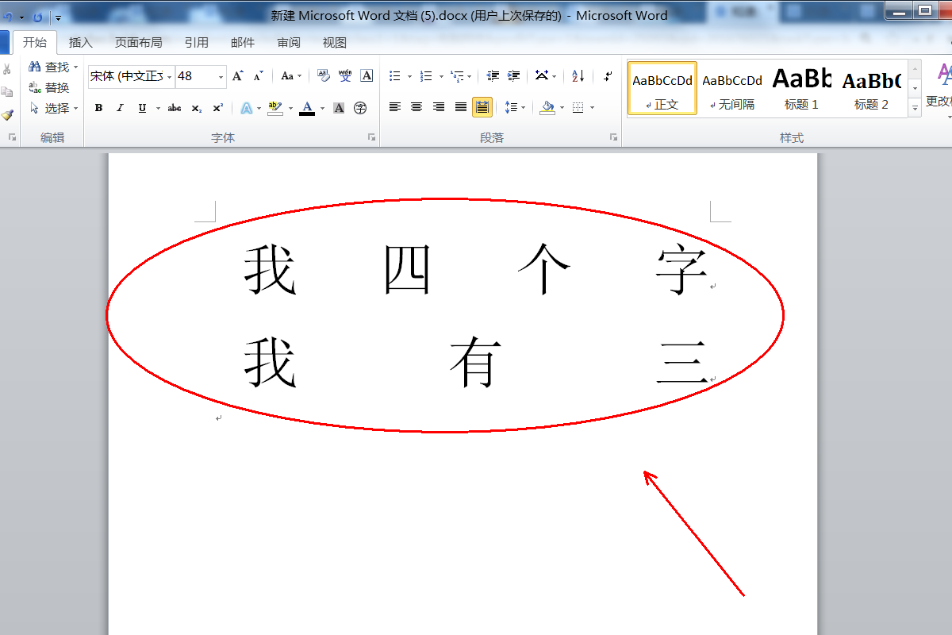
Task: Open the Font dialog launcher
Action: click(x=371, y=137)
